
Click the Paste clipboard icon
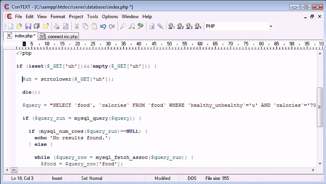click(x=94, y=26)
